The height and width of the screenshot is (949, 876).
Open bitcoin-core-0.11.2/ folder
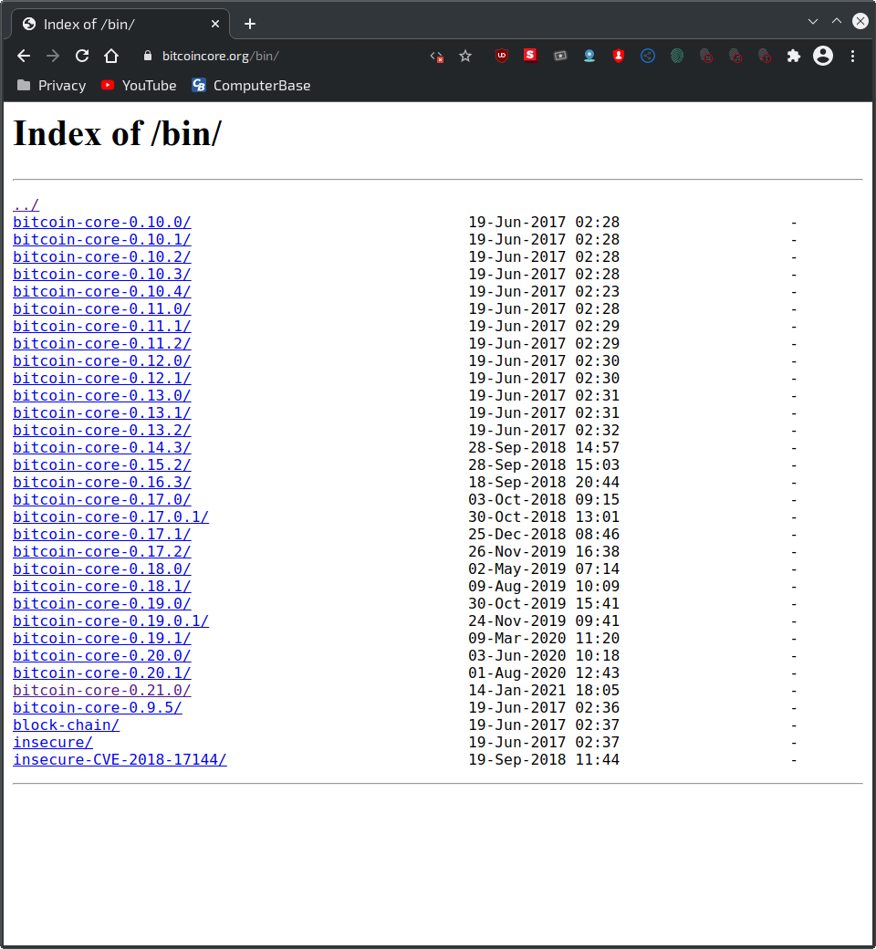[x=101, y=344]
